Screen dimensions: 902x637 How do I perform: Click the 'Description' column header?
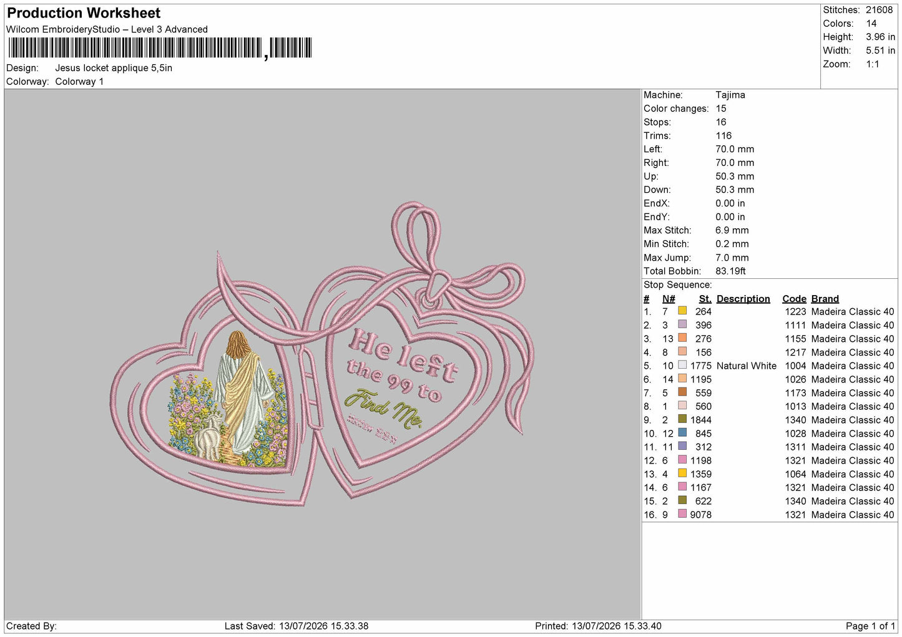(743, 299)
